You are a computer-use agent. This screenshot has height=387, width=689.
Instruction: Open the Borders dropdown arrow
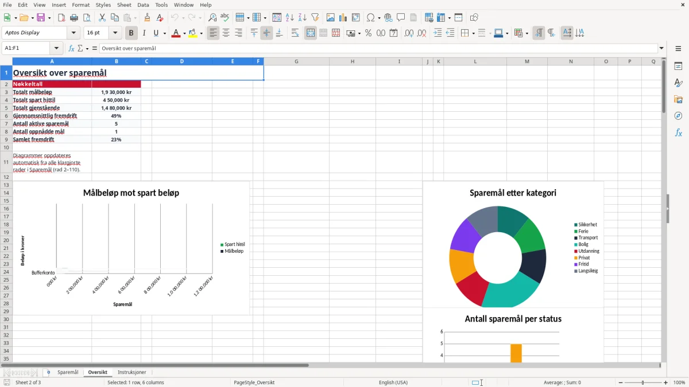[473, 33]
